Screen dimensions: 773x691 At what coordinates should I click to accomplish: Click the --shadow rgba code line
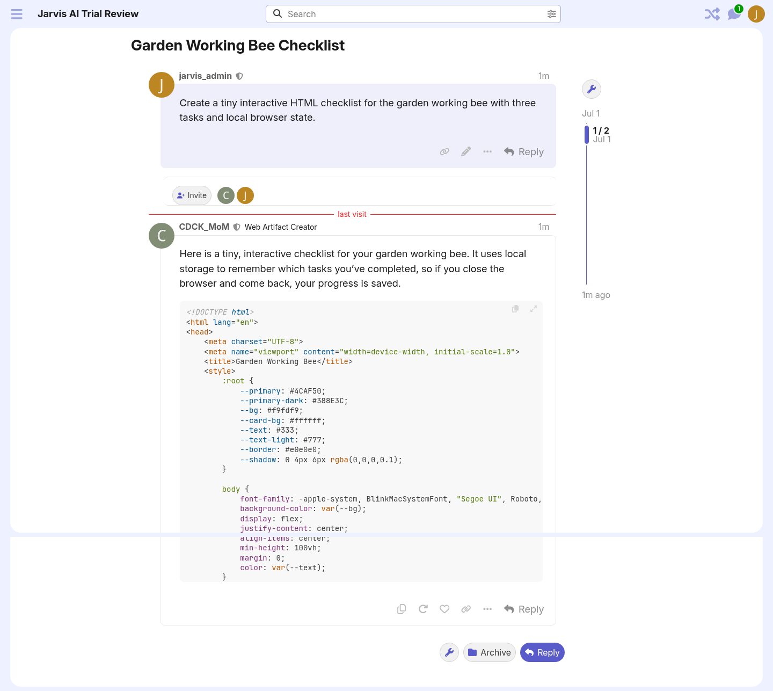[321, 460]
